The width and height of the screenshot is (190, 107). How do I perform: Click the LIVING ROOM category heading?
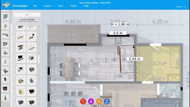[x=27, y=20]
